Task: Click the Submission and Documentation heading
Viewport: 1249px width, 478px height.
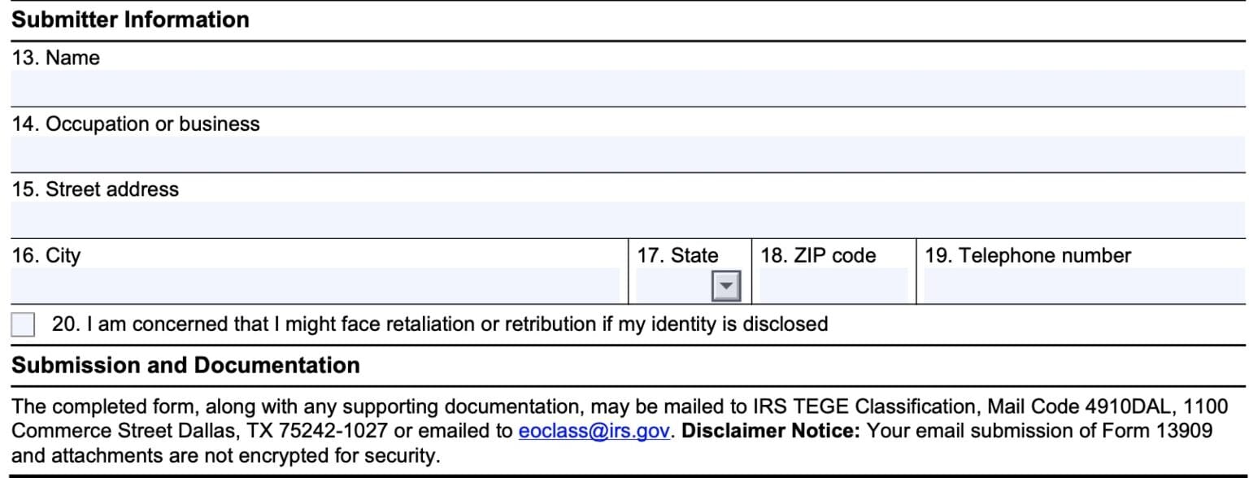Action: click(185, 365)
